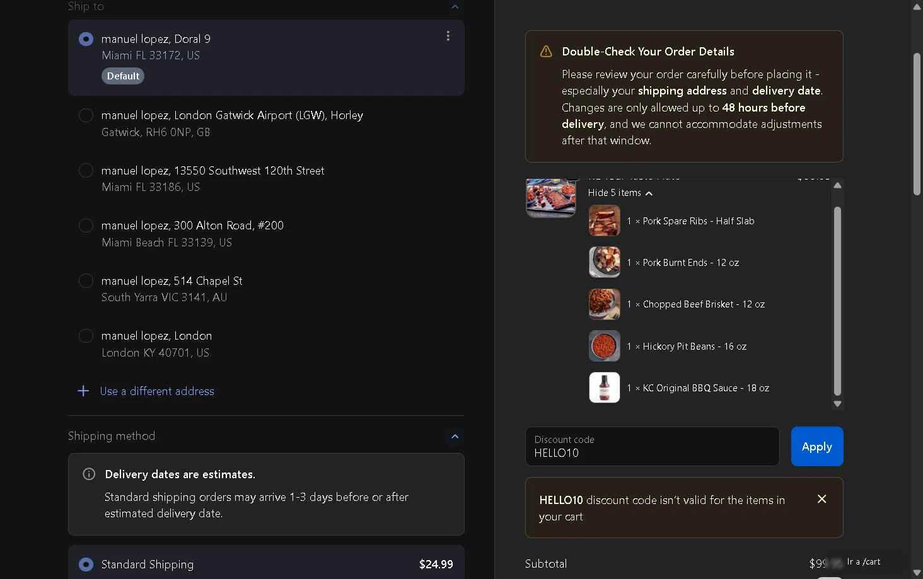Click "1 × KC Original BBQ Sauce - 18 oz" text
The height and width of the screenshot is (579, 923).
click(698, 388)
